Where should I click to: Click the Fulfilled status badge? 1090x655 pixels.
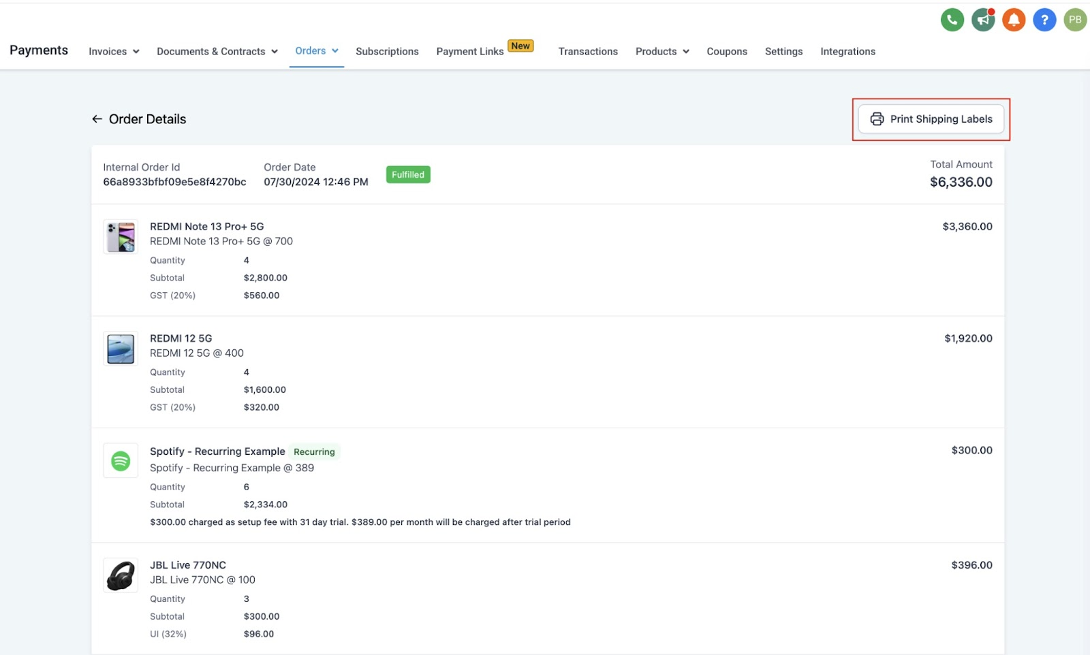[x=408, y=175]
